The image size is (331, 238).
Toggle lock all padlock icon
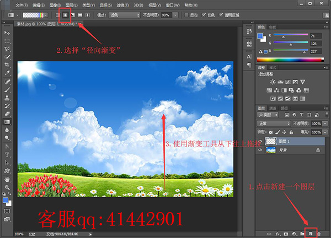[291, 132]
